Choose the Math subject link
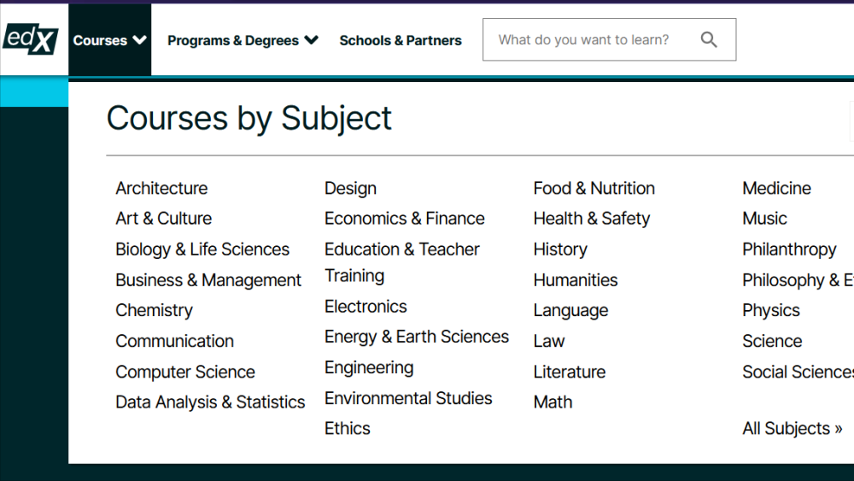854x481 pixels. coord(553,402)
